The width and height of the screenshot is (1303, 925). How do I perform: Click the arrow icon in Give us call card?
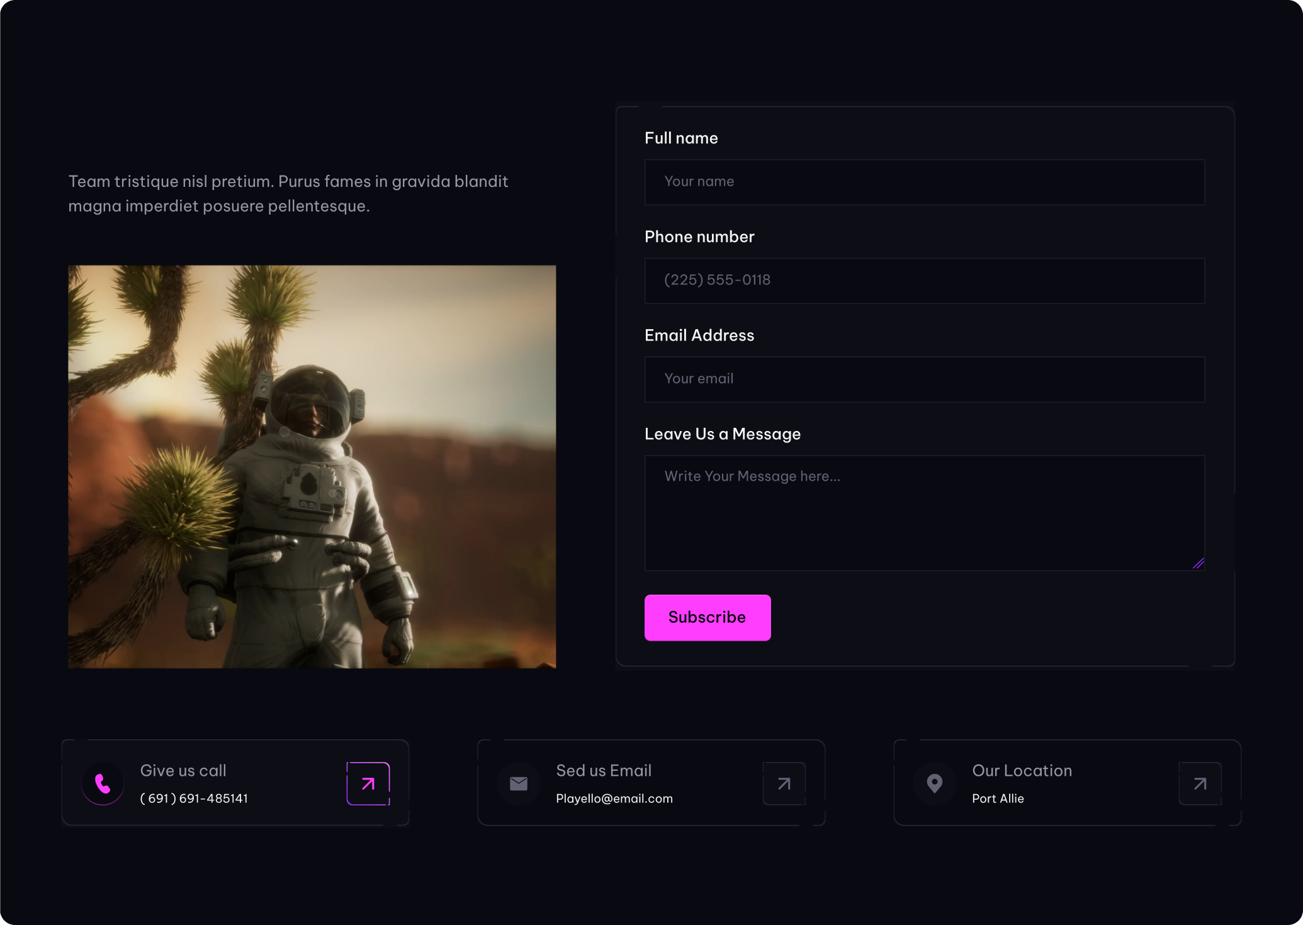point(368,783)
